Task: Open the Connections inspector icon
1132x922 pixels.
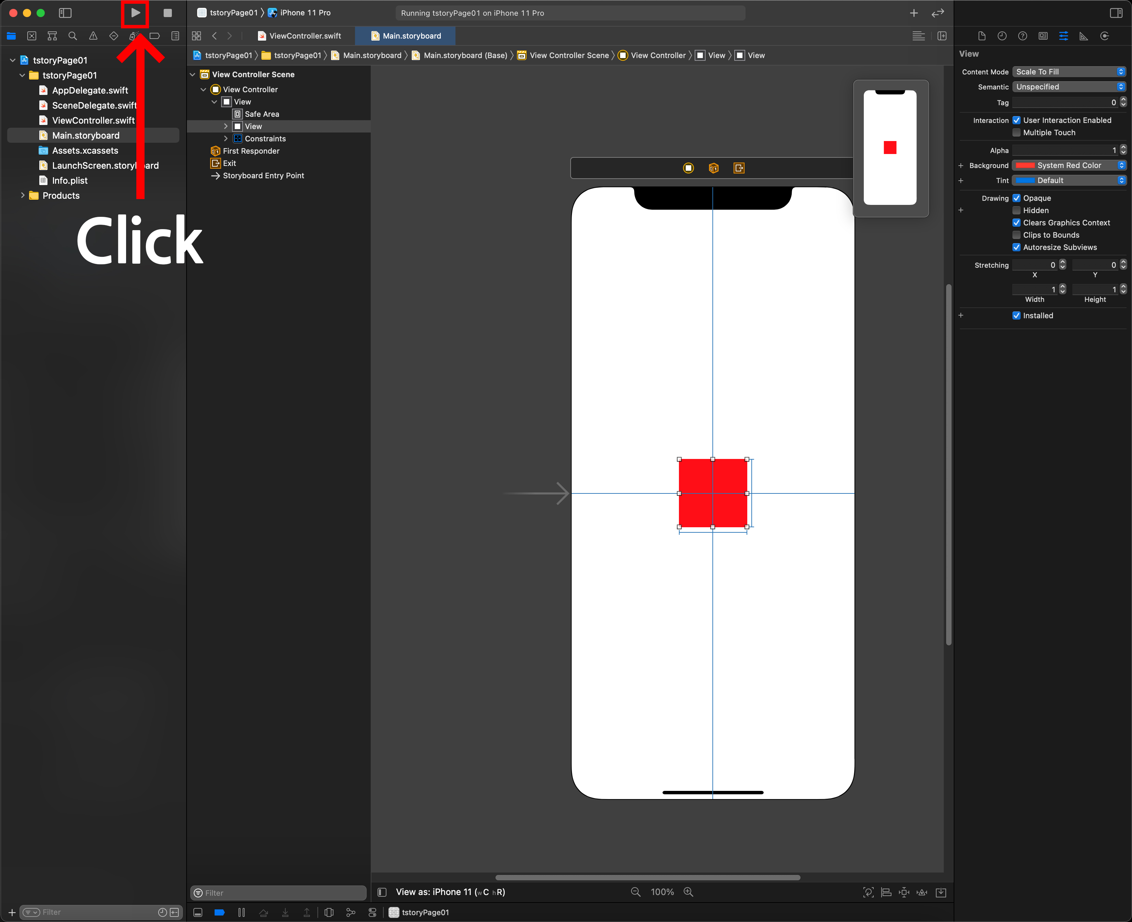Action: [1104, 36]
